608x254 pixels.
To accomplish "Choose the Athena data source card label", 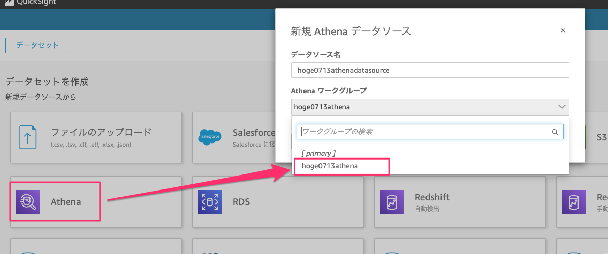I will [x=66, y=202].
